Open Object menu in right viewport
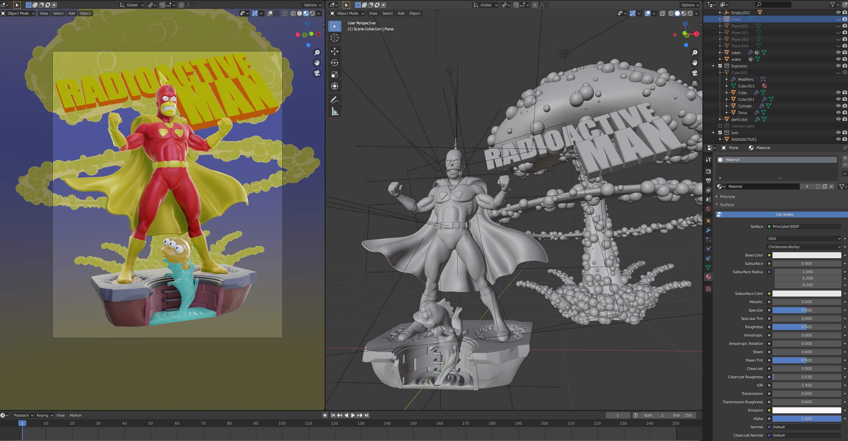The height and width of the screenshot is (441, 848). (x=414, y=13)
